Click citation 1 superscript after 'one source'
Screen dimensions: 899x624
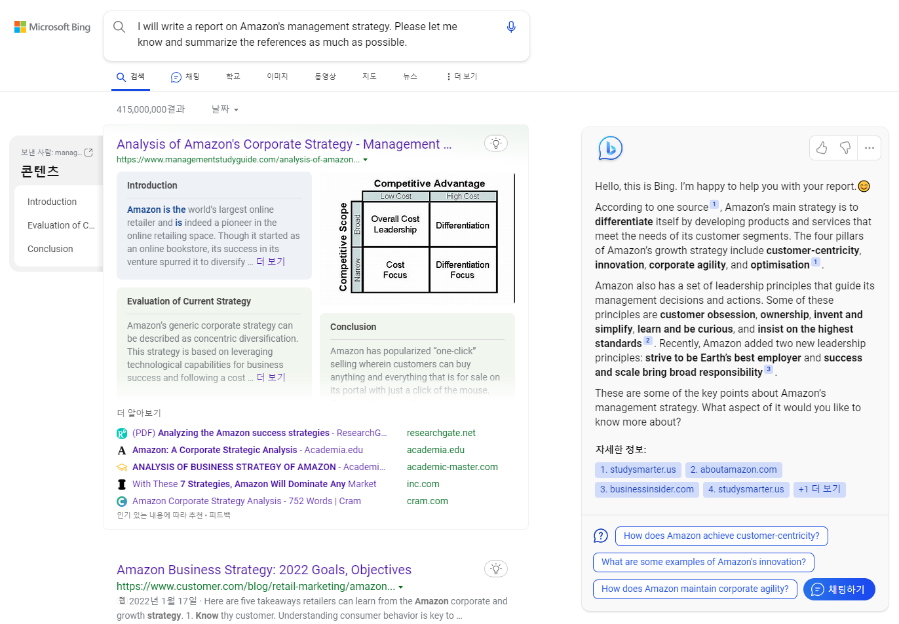tap(714, 204)
